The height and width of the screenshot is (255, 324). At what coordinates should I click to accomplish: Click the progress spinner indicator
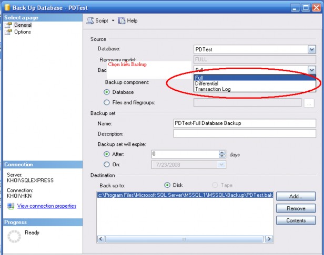(x=14, y=236)
